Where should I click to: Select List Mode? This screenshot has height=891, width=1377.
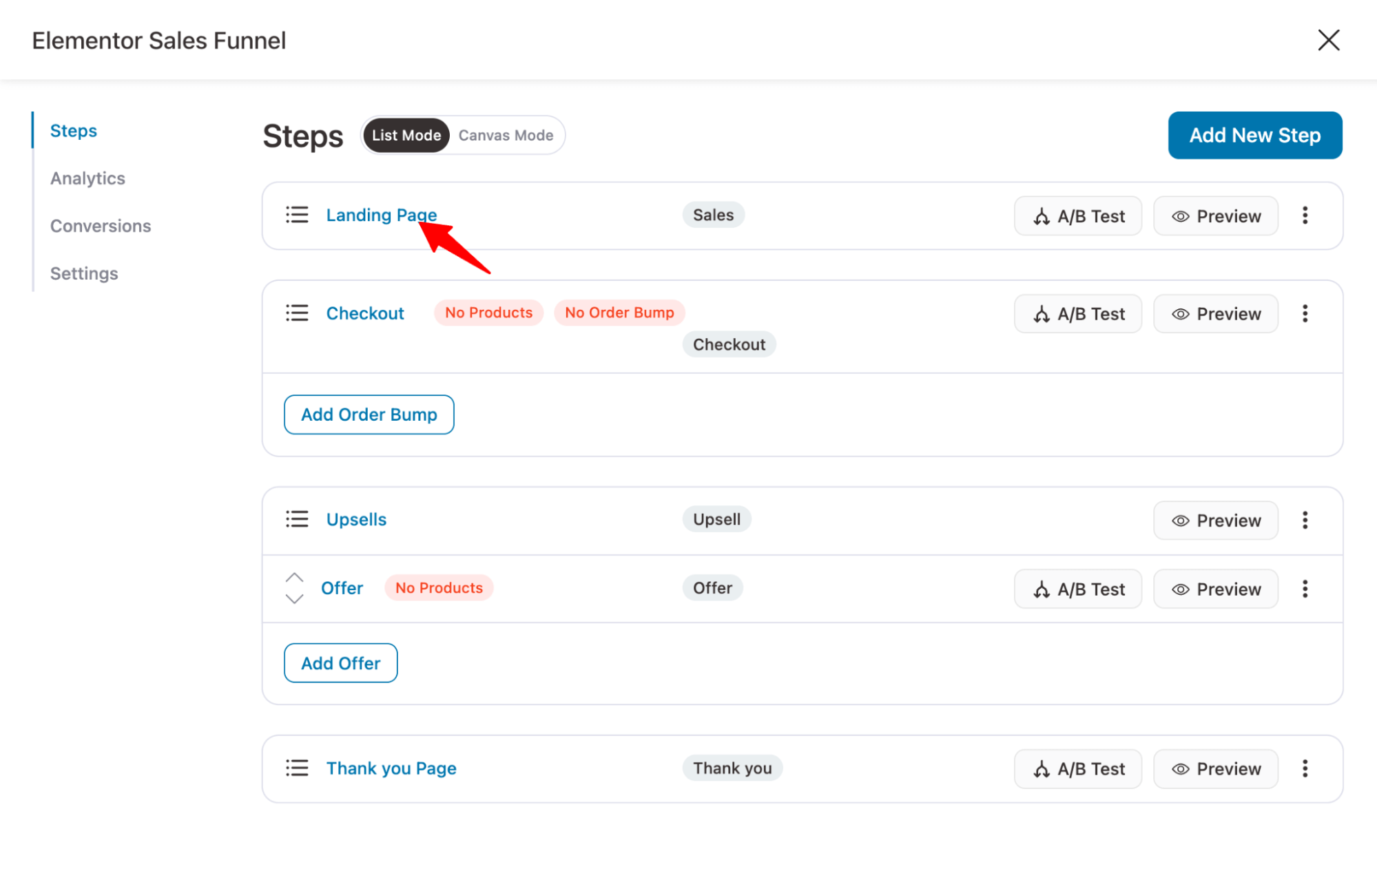point(406,135)
